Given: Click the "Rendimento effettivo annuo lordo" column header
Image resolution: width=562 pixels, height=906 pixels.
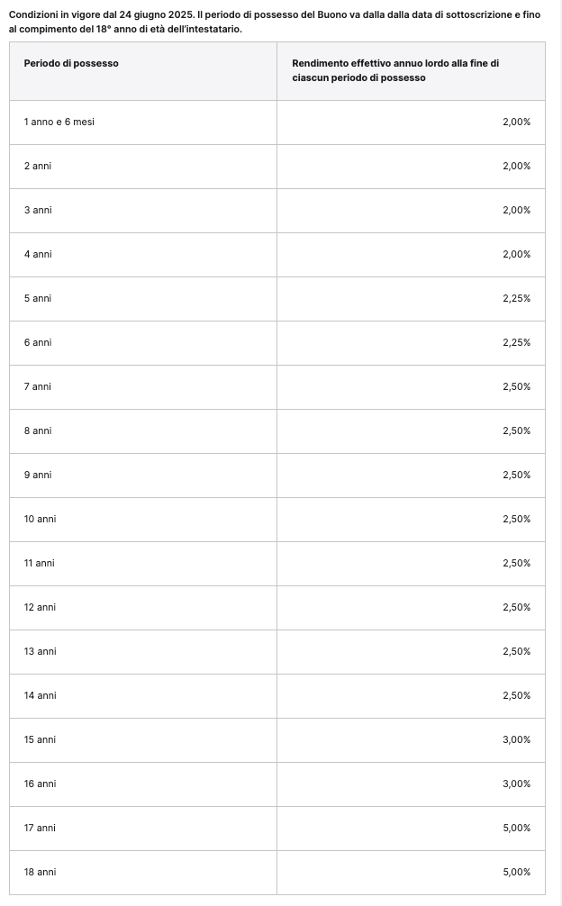Looking at the screenshot, I should pyautogui.click(x=395, y=70).
